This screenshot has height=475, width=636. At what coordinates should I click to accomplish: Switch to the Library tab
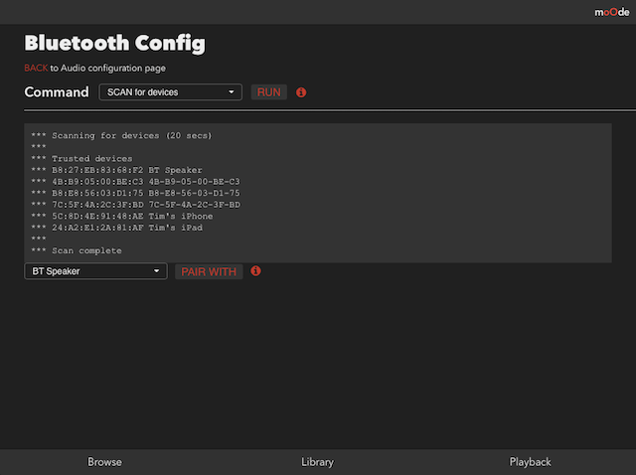click(x=317, y=462)
